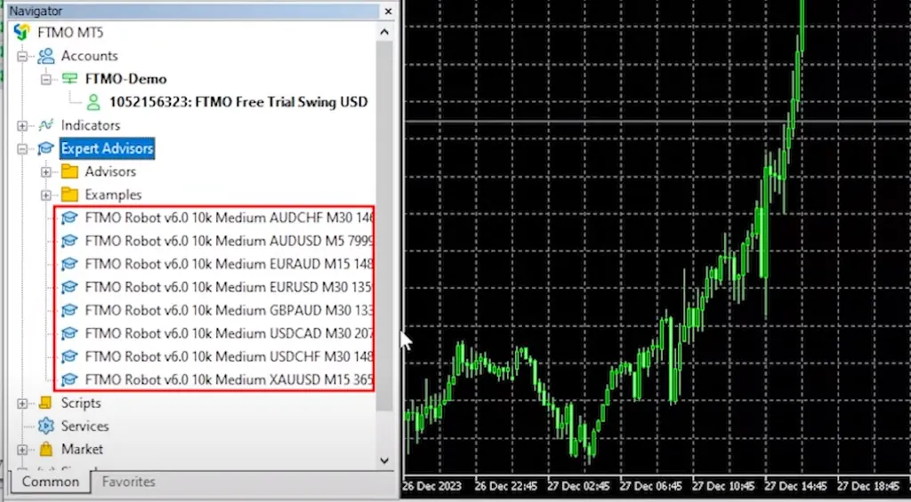Select the Accounts label
This screenshot has width=911, height=502.
90,56
